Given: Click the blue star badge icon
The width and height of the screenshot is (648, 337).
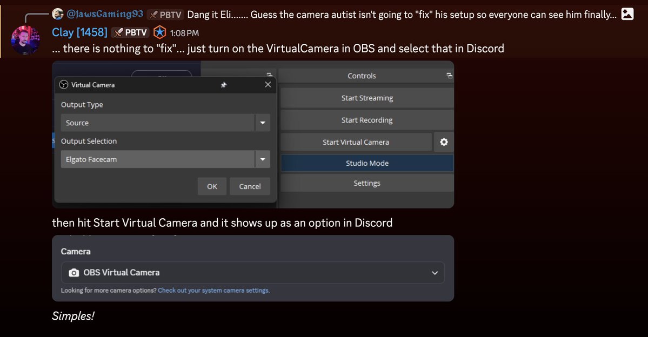Looking at the screenshot, I should click(x=159, y=32).
